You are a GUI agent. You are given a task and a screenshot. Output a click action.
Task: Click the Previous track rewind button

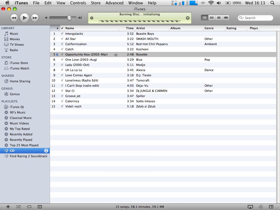coord(14,18)
